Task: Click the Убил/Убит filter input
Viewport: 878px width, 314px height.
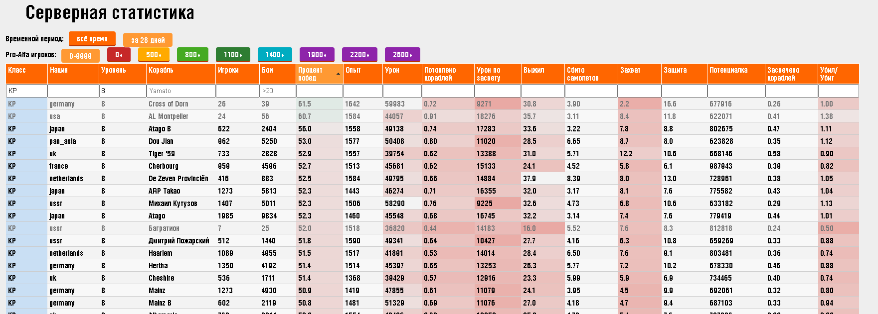Action: [x=839, y=91]
